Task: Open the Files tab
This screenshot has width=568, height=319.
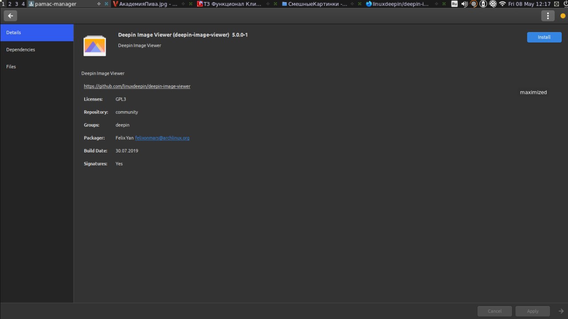Action: [37, 66]
